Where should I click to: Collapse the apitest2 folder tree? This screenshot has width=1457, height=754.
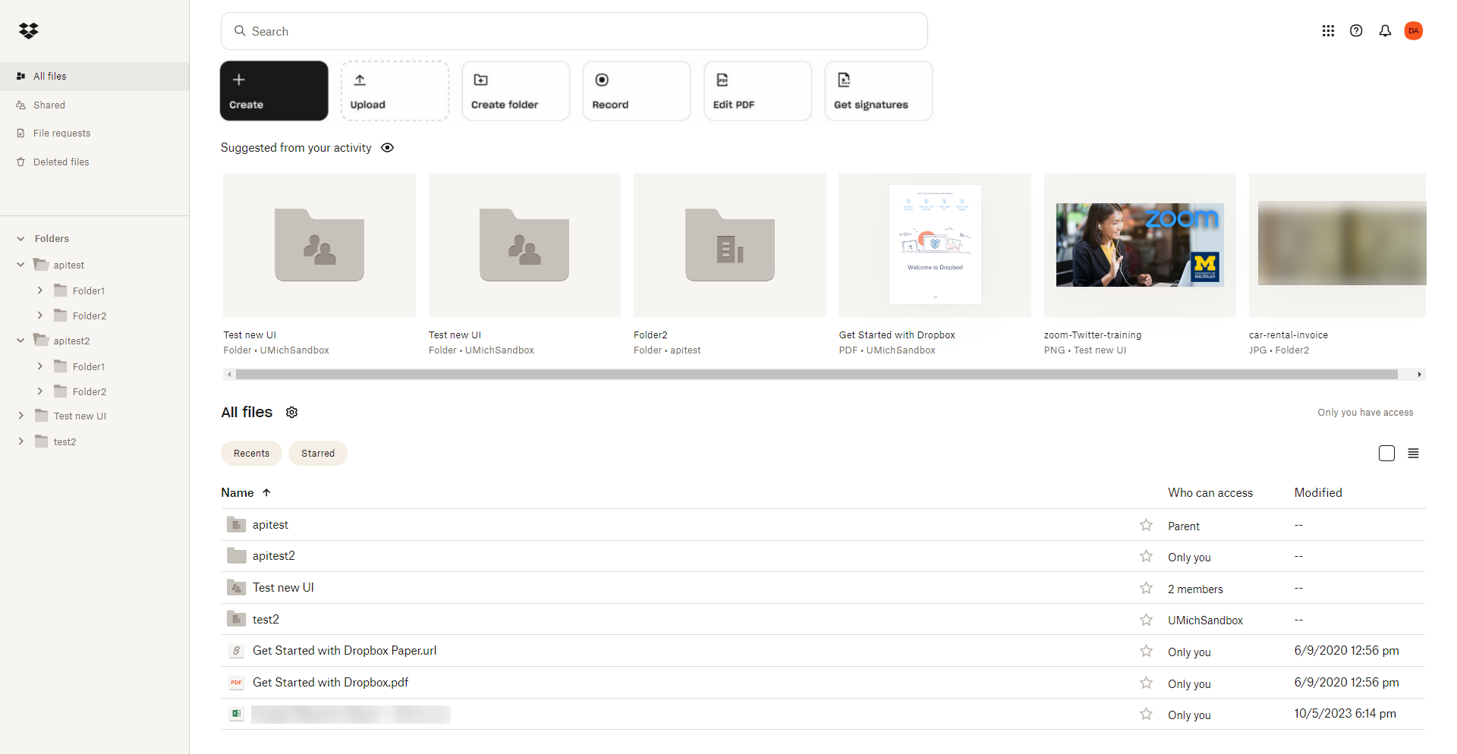21,341
